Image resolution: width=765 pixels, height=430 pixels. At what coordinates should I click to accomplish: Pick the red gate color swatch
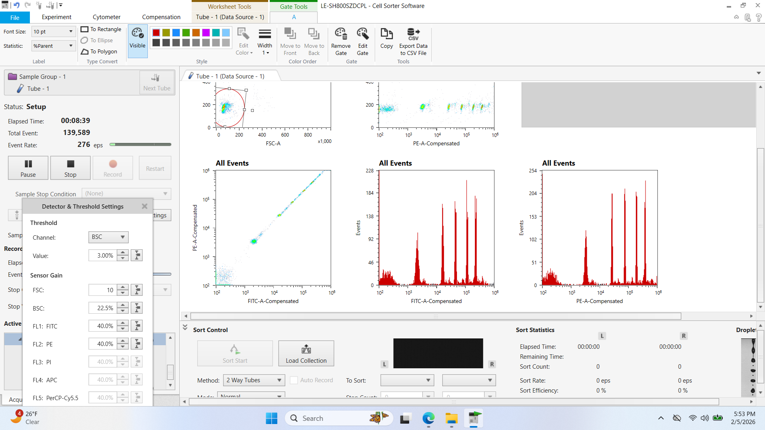[x=156, y=33]
